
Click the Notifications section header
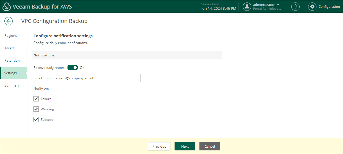click(127, 55)
